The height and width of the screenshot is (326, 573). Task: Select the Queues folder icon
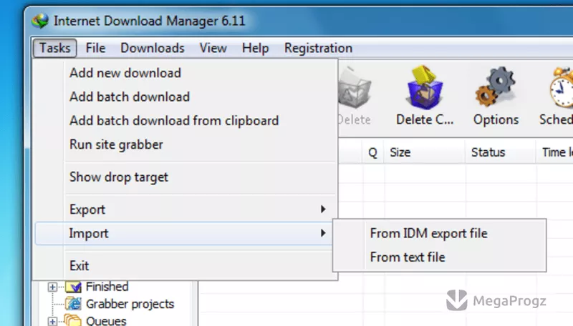tap(73, 320)
